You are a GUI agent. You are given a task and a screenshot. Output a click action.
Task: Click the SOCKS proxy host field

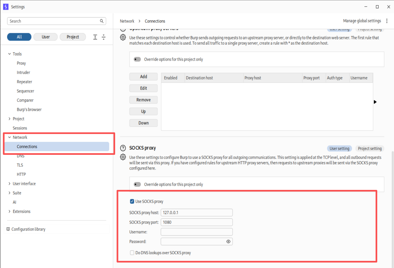[196, 213]
